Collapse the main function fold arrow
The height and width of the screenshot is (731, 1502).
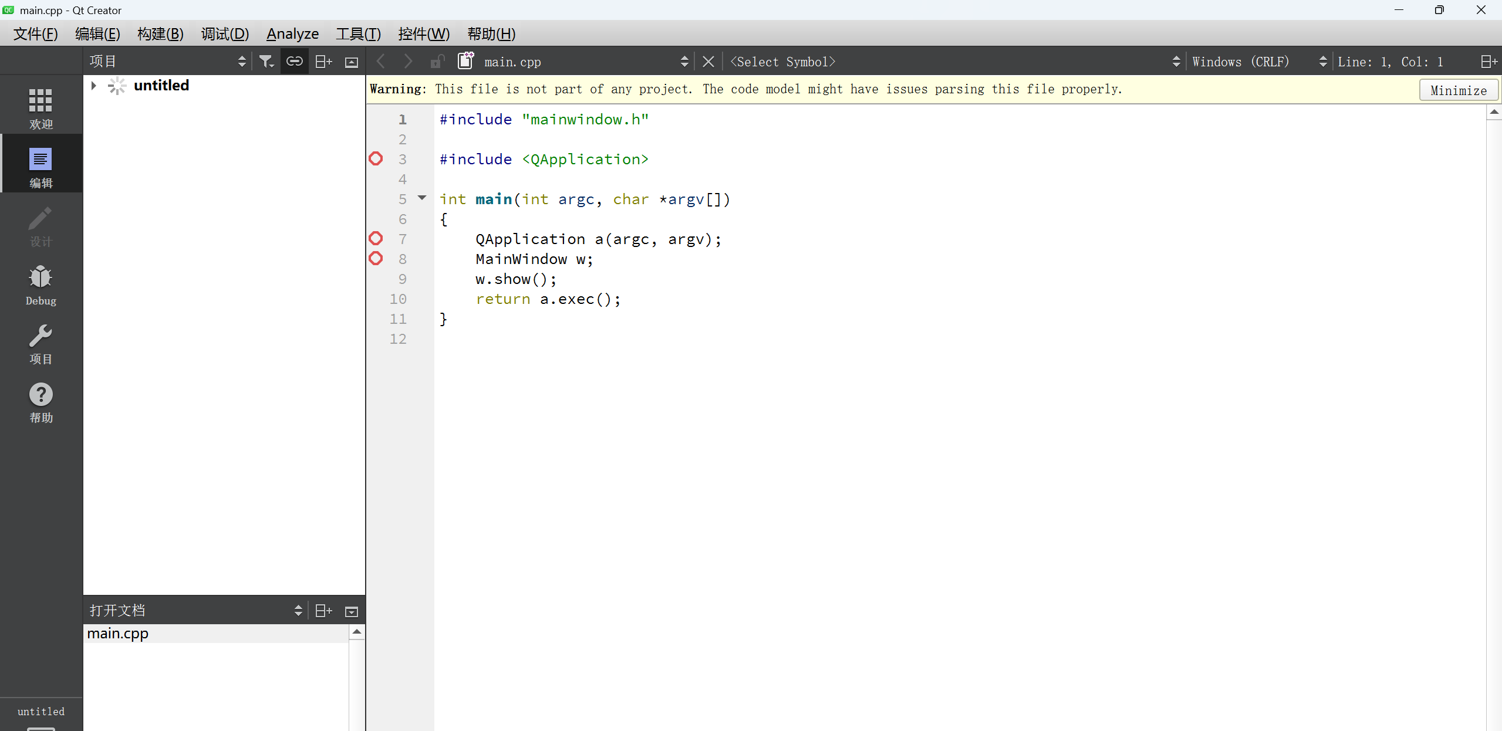[x=422, y=198]
